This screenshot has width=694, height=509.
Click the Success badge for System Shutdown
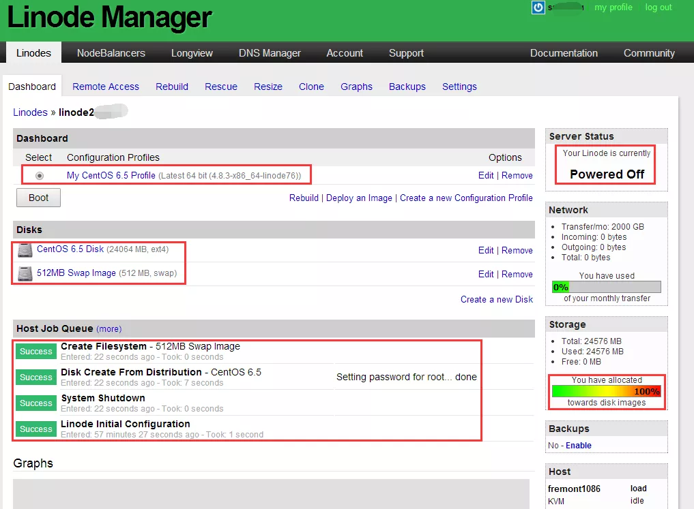pos(36,403)
